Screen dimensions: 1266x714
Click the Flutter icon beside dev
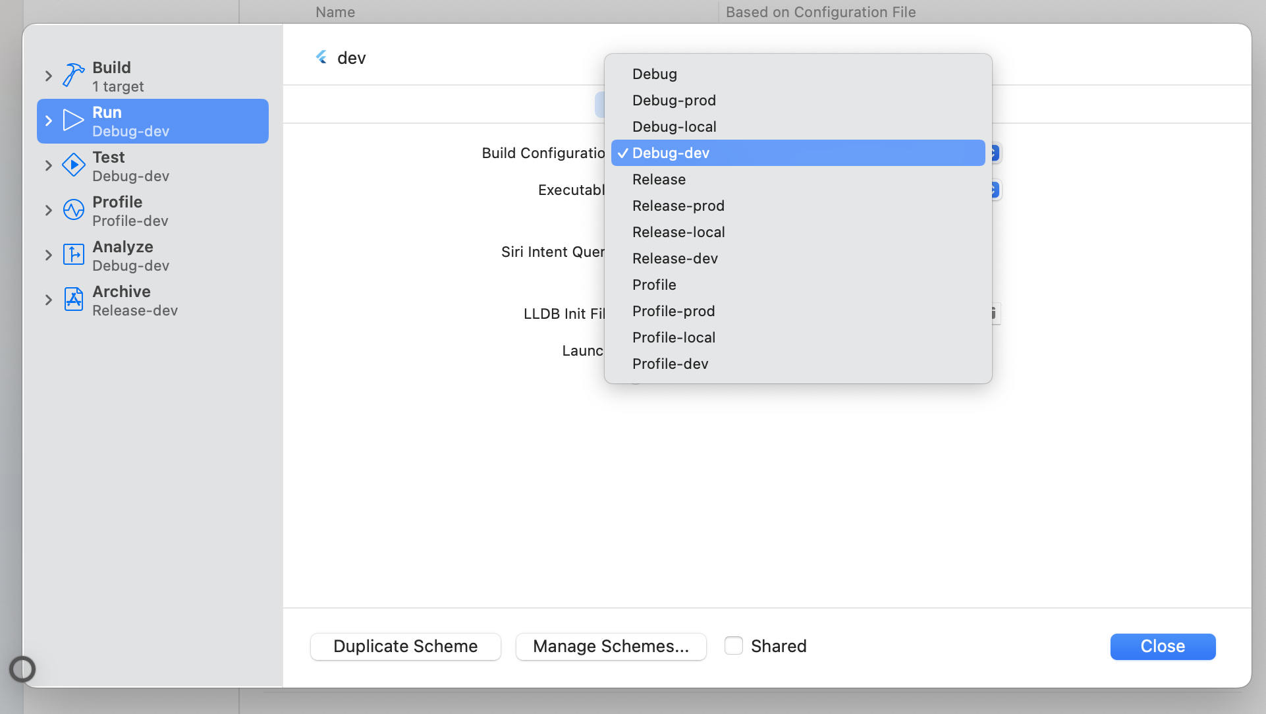tap(321, 58)
